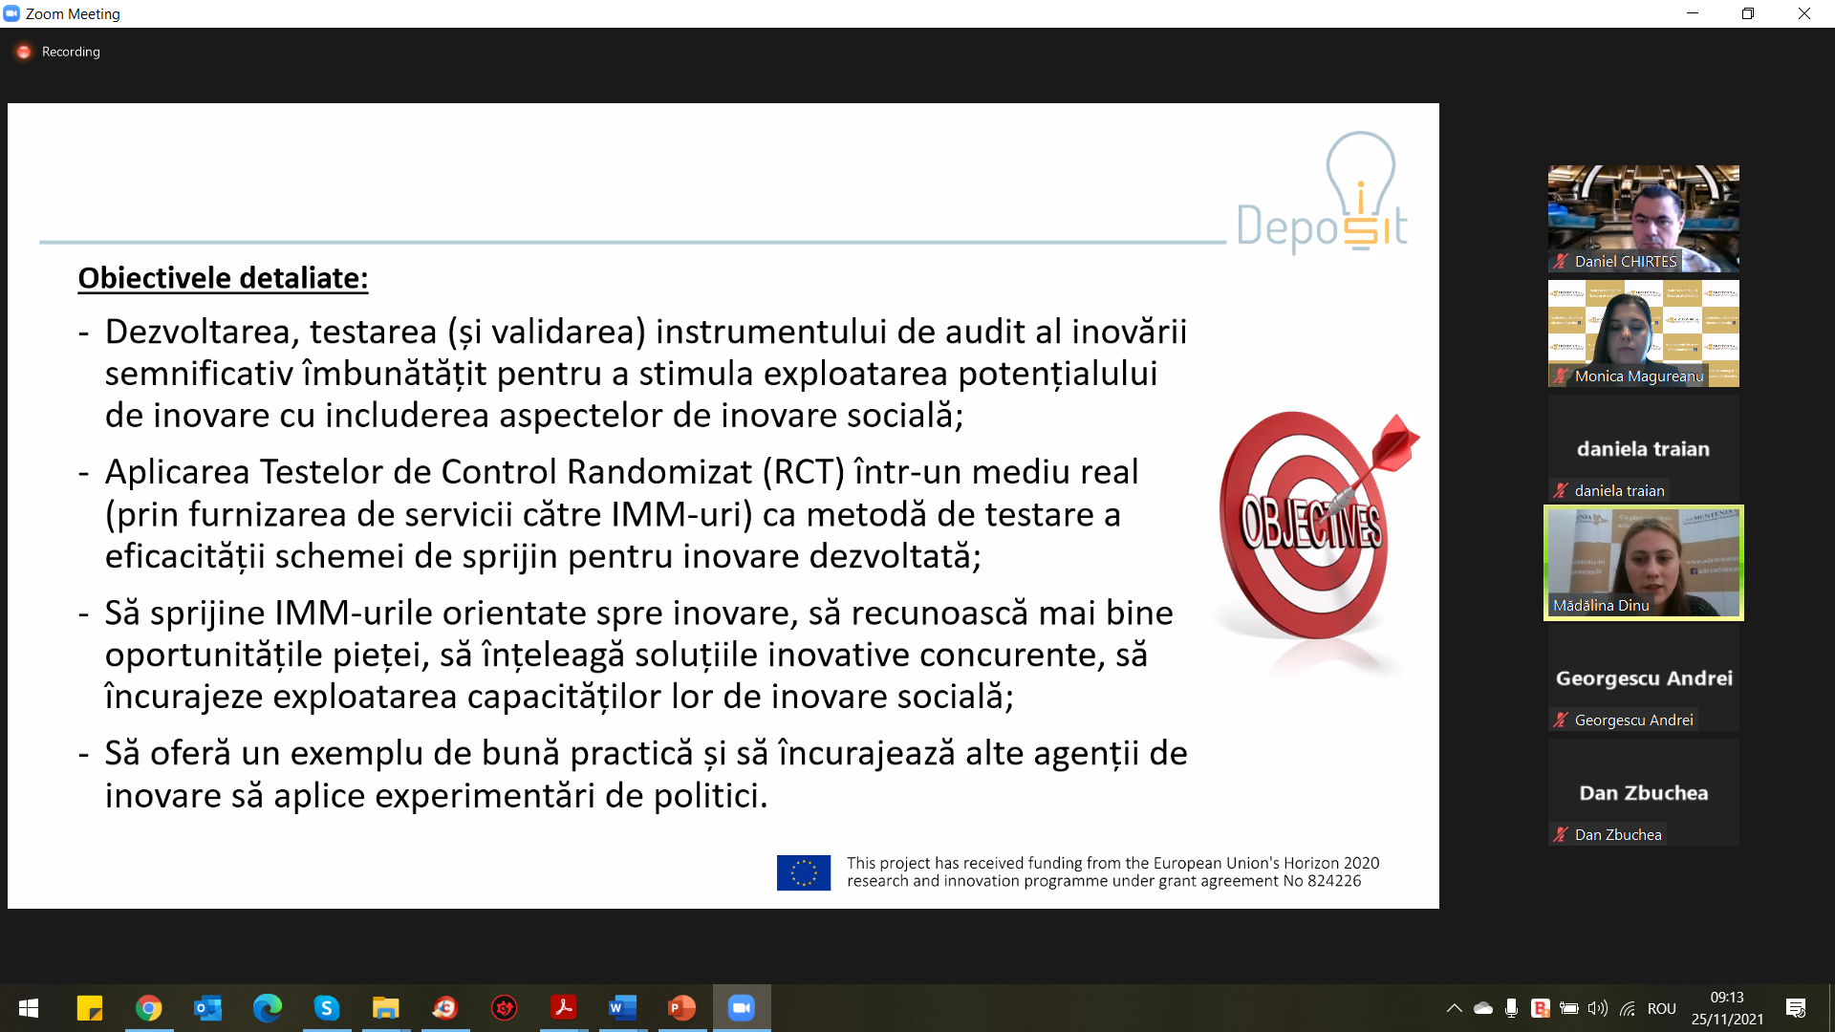Switch to PowerPoint in the taskbar

(x=682, y=1008)
